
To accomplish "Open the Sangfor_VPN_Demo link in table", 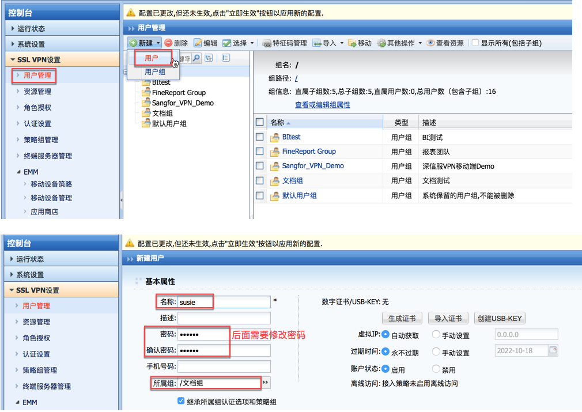I will [x=313, y=166].
